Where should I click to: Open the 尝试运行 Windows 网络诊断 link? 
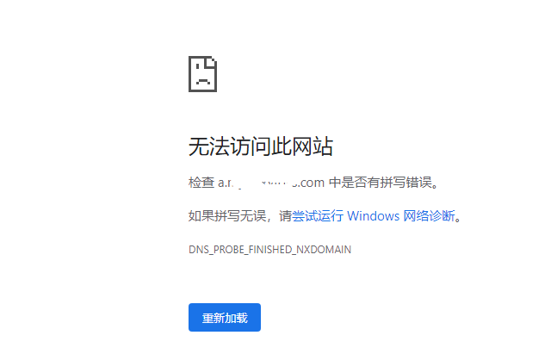[x=374, y=215]
